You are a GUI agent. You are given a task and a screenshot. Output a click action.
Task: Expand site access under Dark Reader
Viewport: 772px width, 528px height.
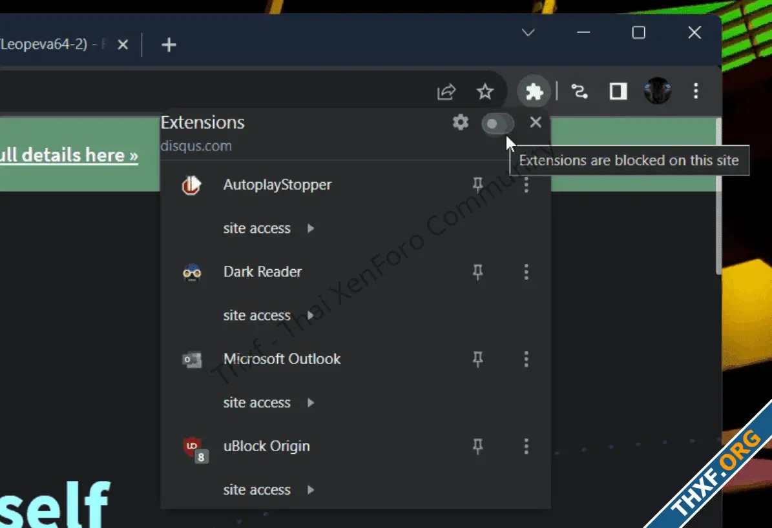pyautogui.click(x=268, y=316)
